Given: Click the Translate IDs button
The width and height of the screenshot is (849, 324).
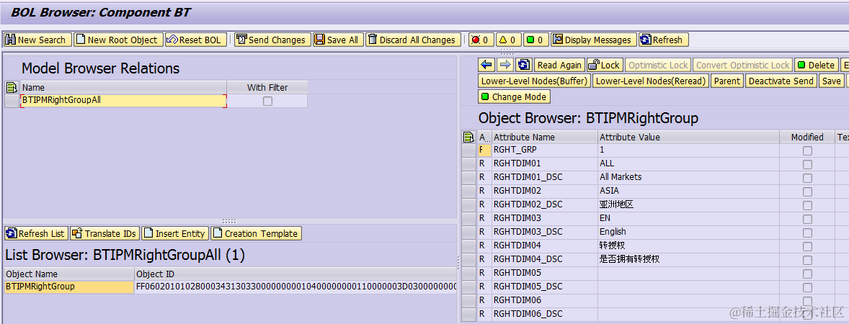Looking at the screenshot, I should click(x=105, y=234).
